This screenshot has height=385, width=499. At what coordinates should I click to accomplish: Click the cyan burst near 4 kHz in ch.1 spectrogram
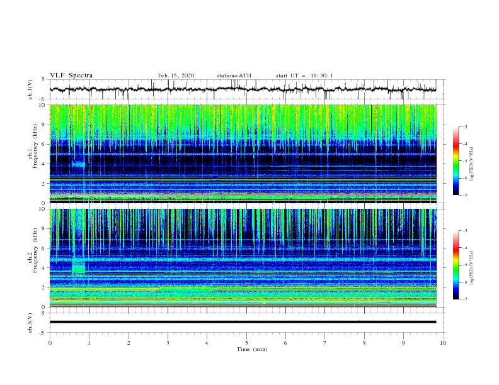(78, 164)
